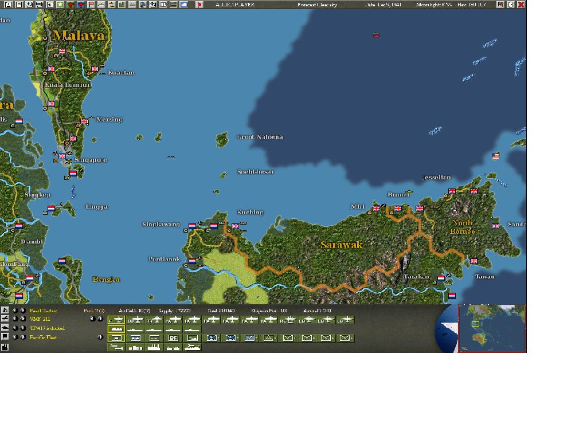The image size is (587, 440).
Task: Select the British flag at Mersing
Action: pos(84,121)
